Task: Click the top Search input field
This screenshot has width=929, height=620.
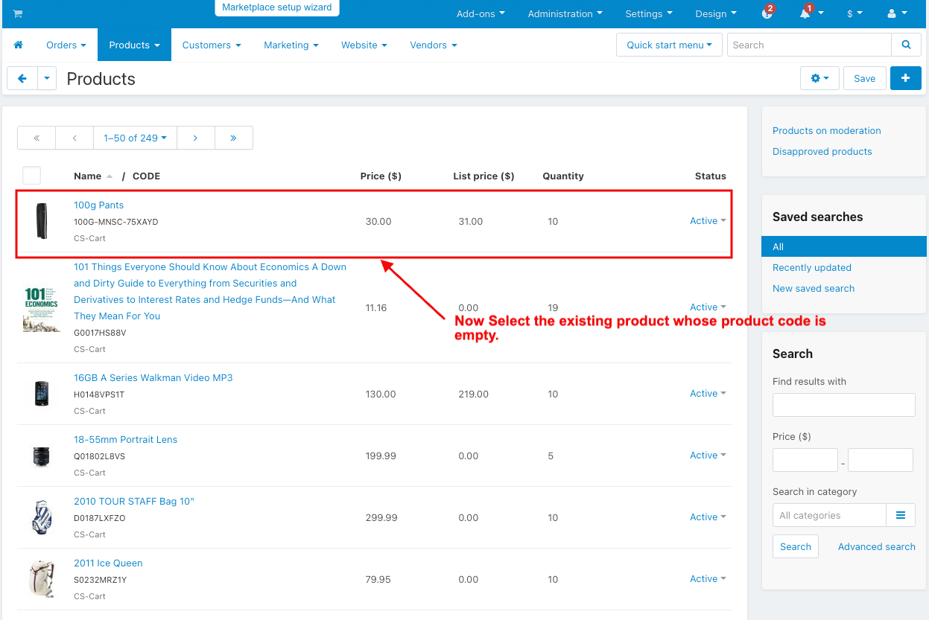Action: tap(809, 45)
